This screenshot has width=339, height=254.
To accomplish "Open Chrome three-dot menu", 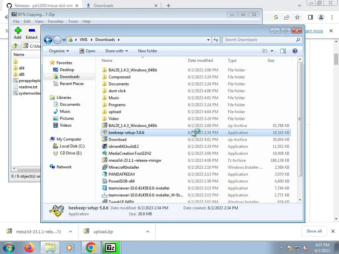I will point(332,17).
